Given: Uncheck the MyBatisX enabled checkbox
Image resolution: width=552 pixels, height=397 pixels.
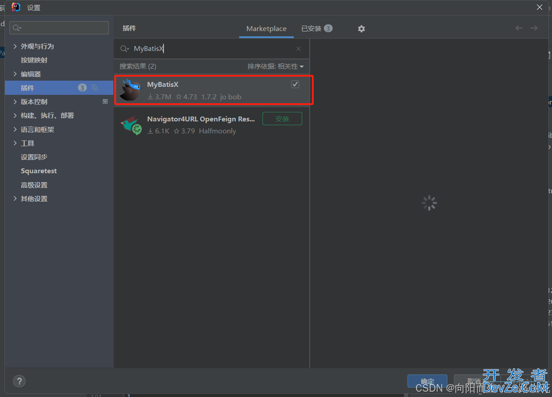Looking at the screenshot, I should pos(295,84).
